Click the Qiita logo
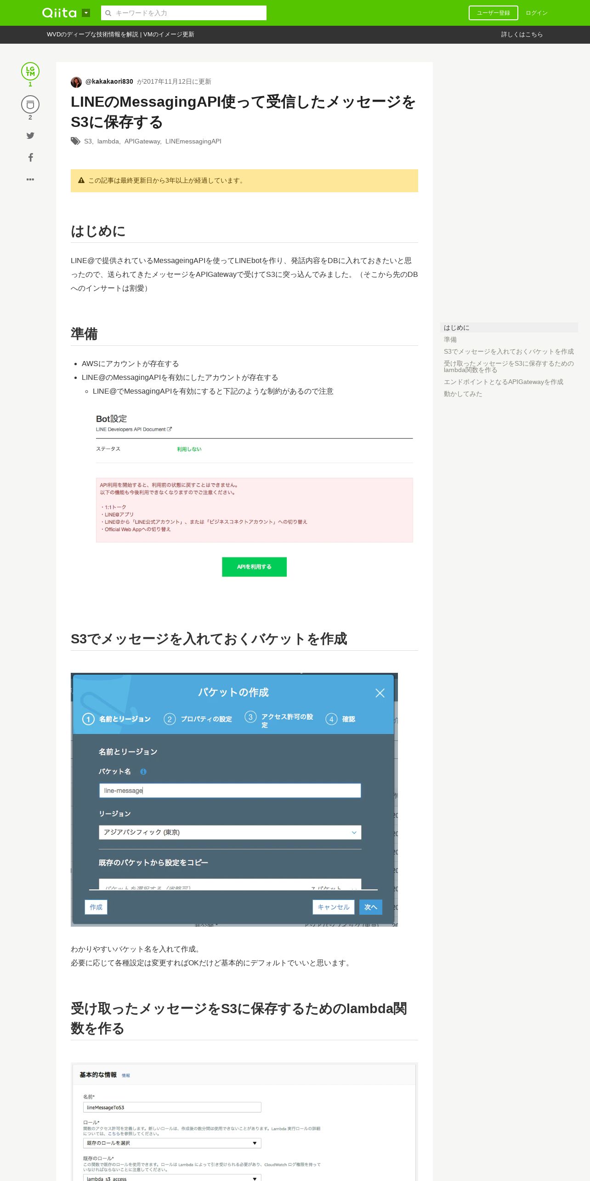This screenshot has height=1181, width=590. coord(59,13)
